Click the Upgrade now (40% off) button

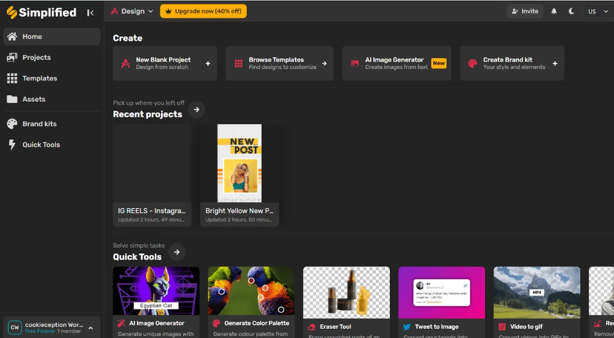click(203, 11)
